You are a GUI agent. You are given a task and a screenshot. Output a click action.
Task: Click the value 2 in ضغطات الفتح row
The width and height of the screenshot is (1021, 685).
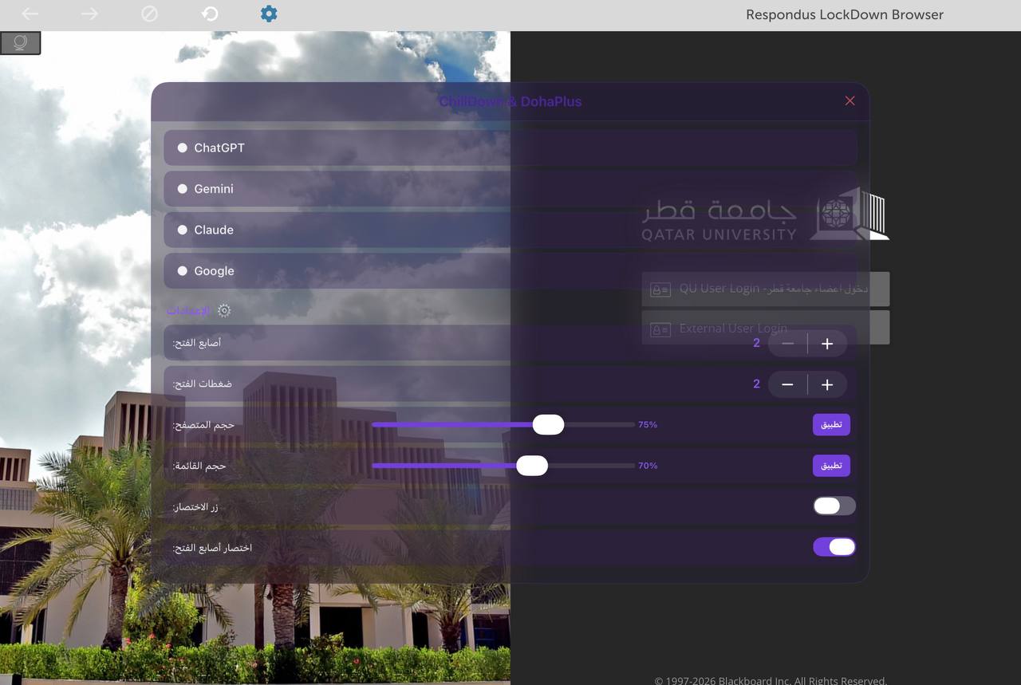(x=757, y=384)
